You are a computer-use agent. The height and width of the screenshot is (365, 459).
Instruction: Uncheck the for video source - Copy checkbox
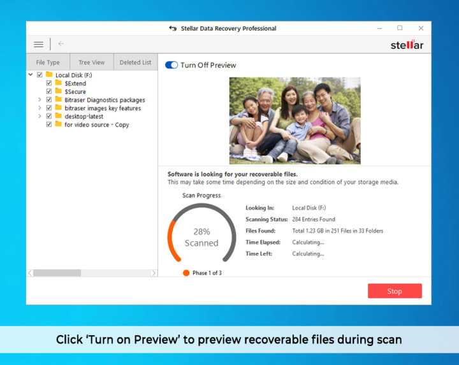pos(49,125)
